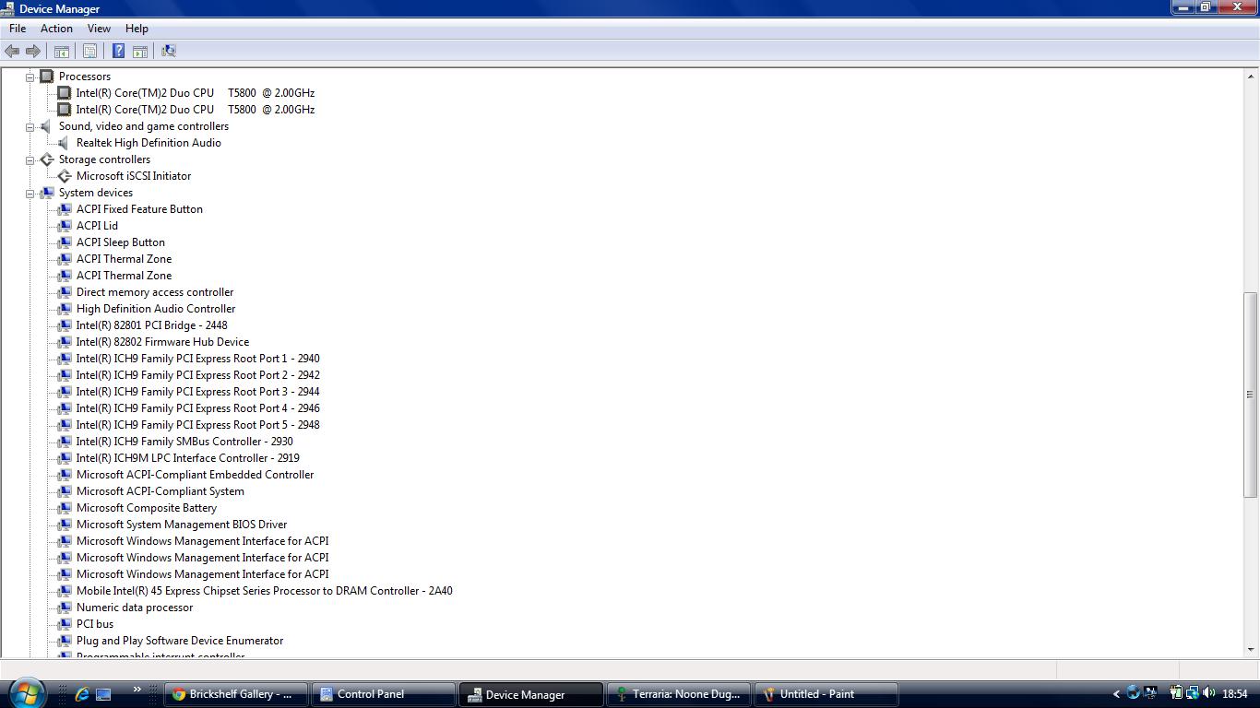1260x708 pixels.
Task: Click the Sound controllers speaker icon
Action: [x=47, y=126]
